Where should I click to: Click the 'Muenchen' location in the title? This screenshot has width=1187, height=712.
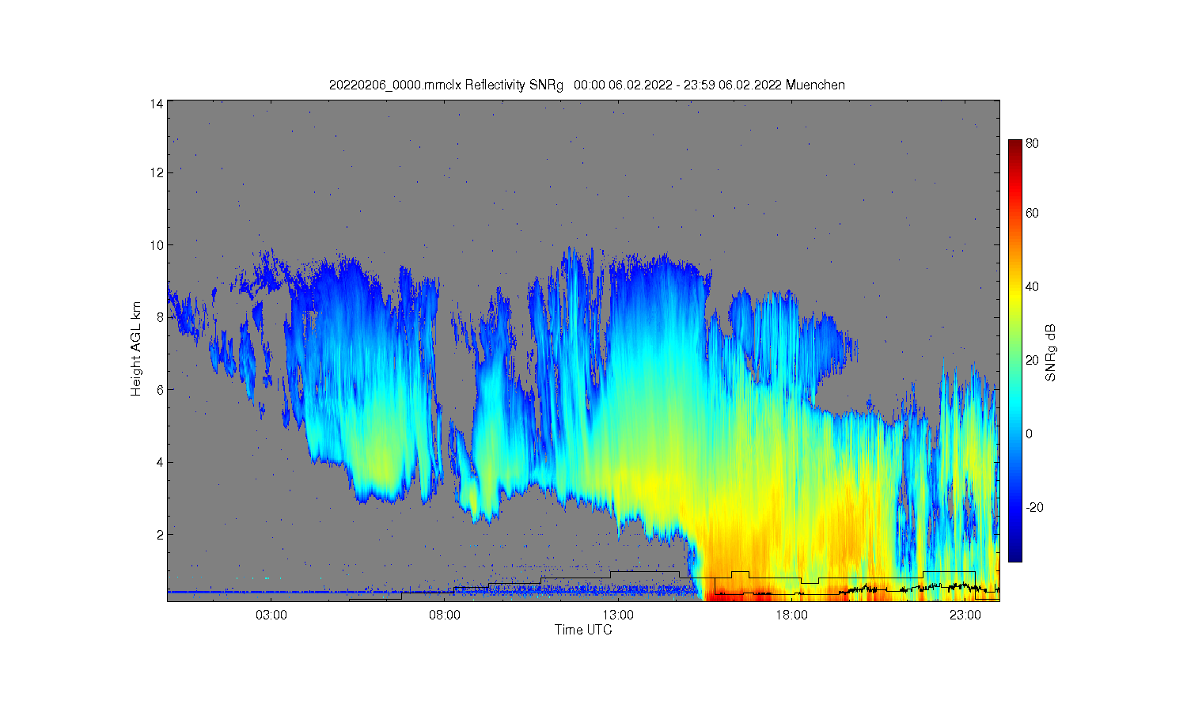815,85
